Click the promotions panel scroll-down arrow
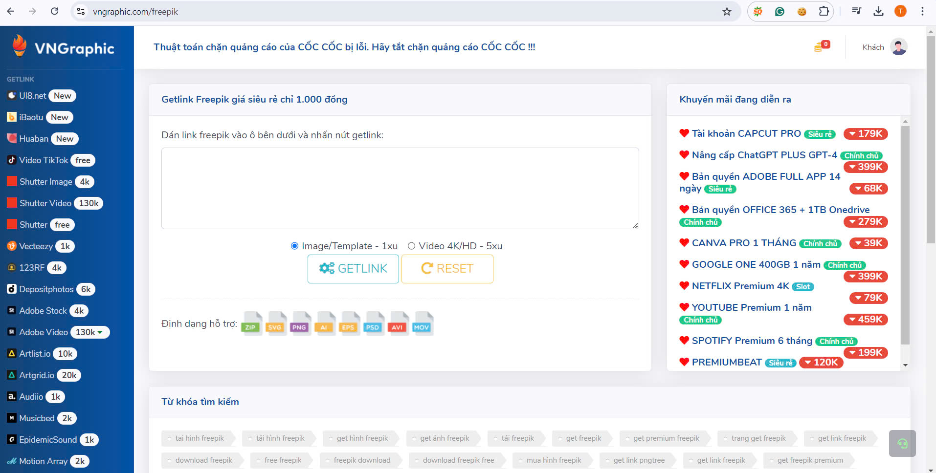Screen dimensions: 936x473 (x=905, y=365)
